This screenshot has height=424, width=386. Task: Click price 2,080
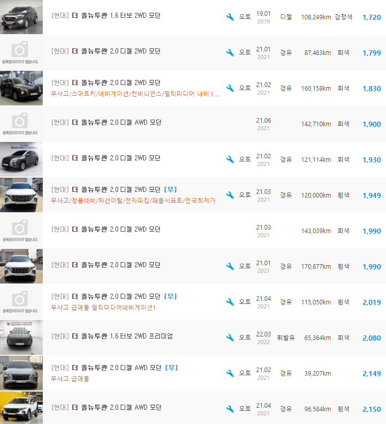pyautogui.click(x=372, y=338)
